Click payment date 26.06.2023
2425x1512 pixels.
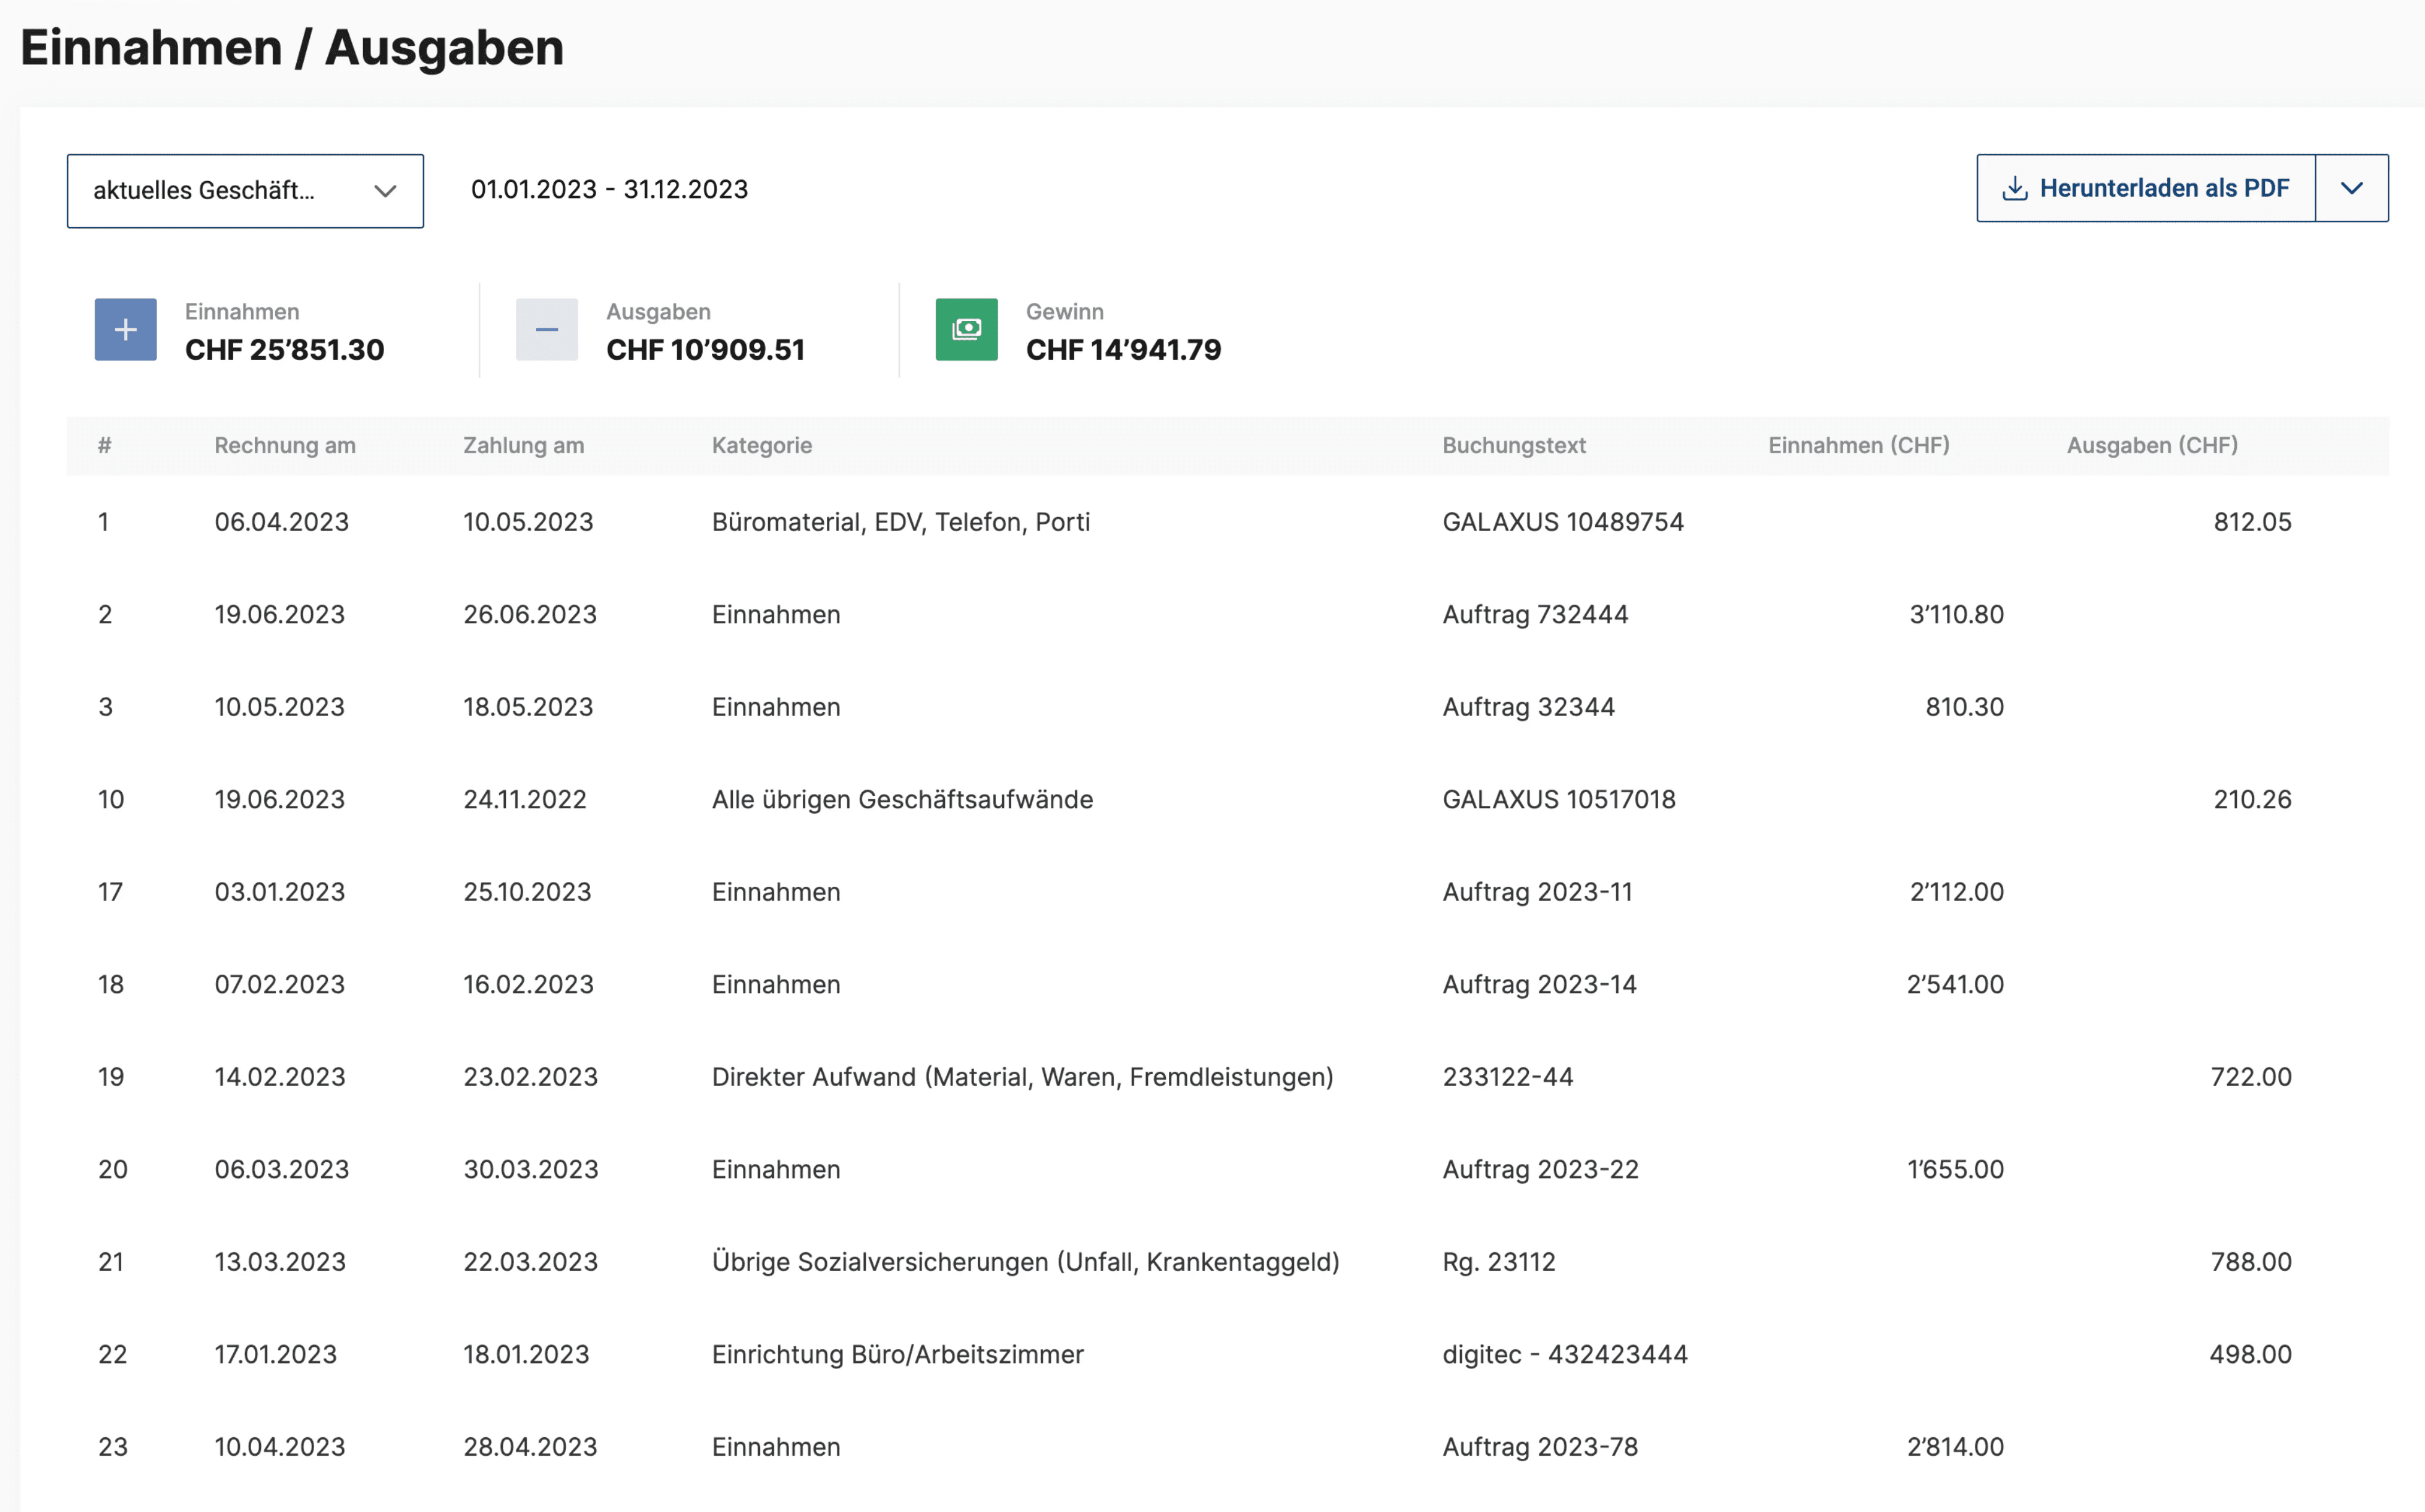click(530, 614)
